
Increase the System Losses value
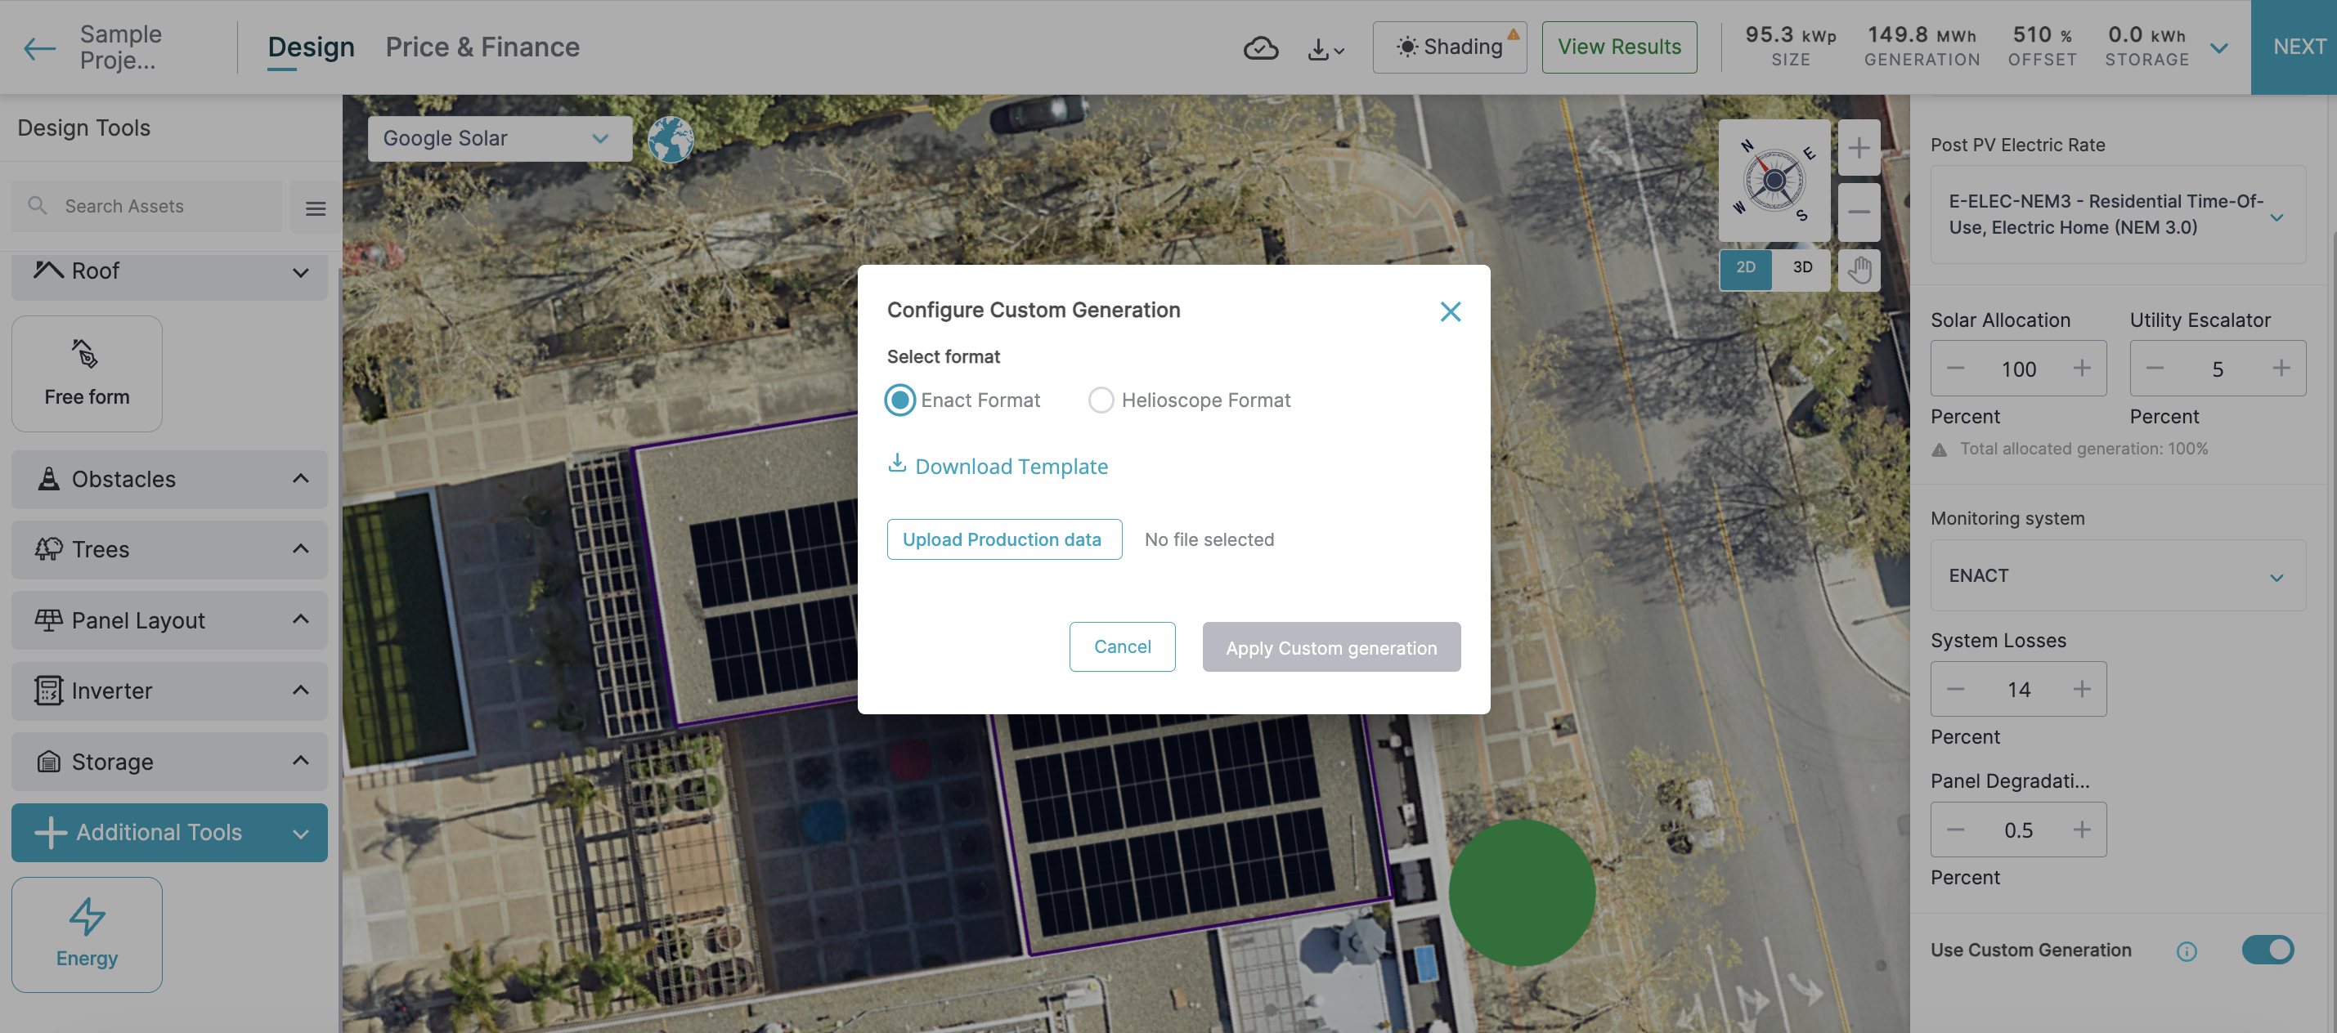pyautogui.click(x=2081, y=689)
